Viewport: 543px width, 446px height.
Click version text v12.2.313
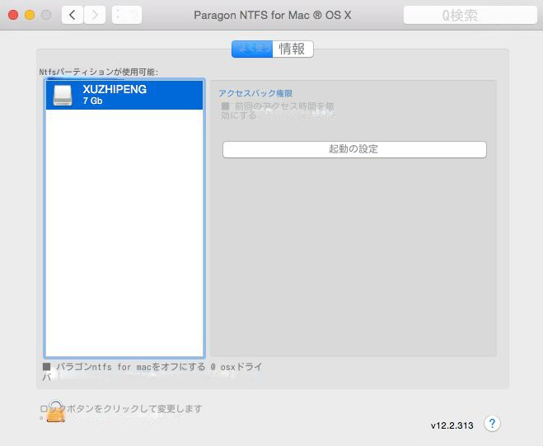point(452,425)
